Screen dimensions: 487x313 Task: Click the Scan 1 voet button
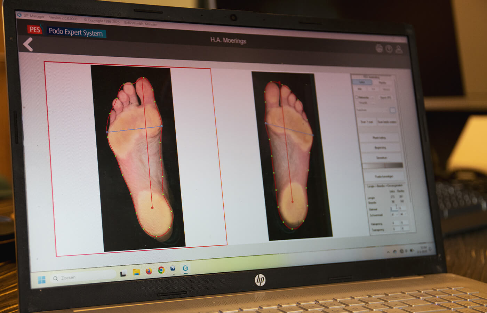tap(367, 122)
